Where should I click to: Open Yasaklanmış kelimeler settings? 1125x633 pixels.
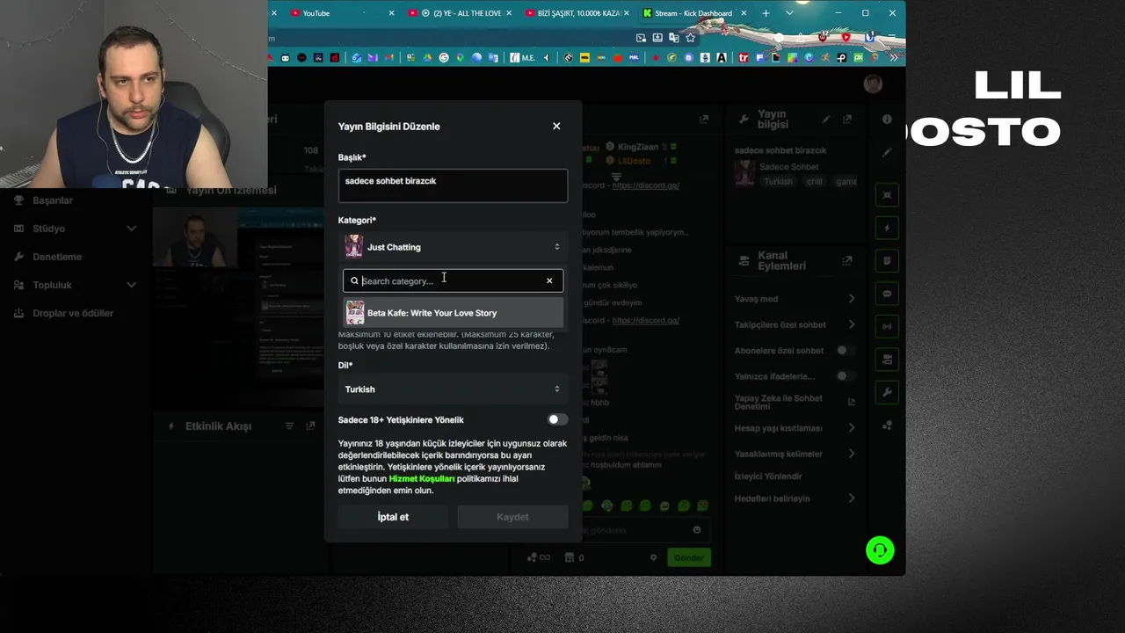[795, 454]
